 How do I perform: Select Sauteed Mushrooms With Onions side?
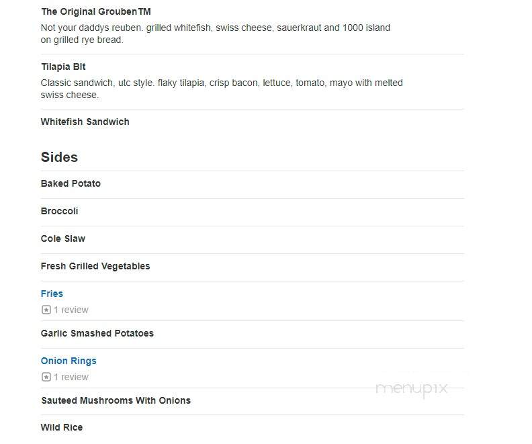tap(116, 400)
